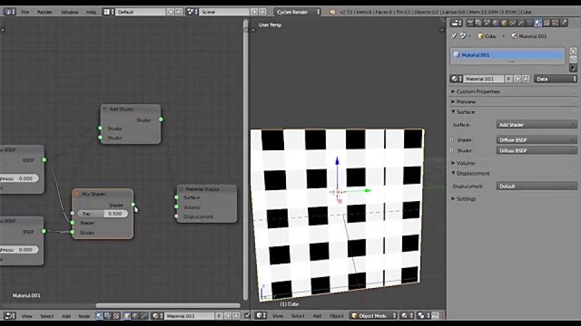This screenshot has height=326, width=581.
Task: Edit Material.001 name field in properties
Action: (x=484, y=79)
